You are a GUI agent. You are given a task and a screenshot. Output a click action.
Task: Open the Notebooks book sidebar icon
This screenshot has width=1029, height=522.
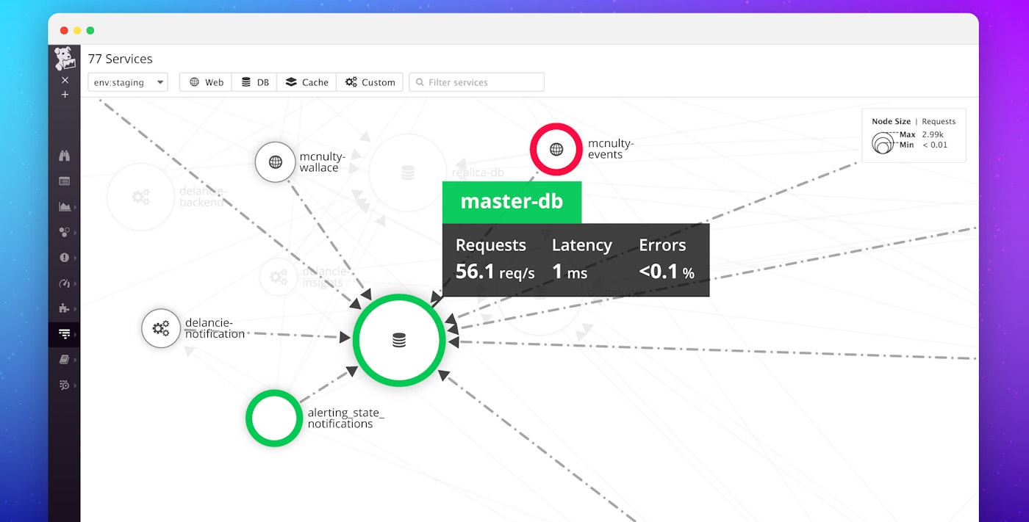[x=65, y=360]
